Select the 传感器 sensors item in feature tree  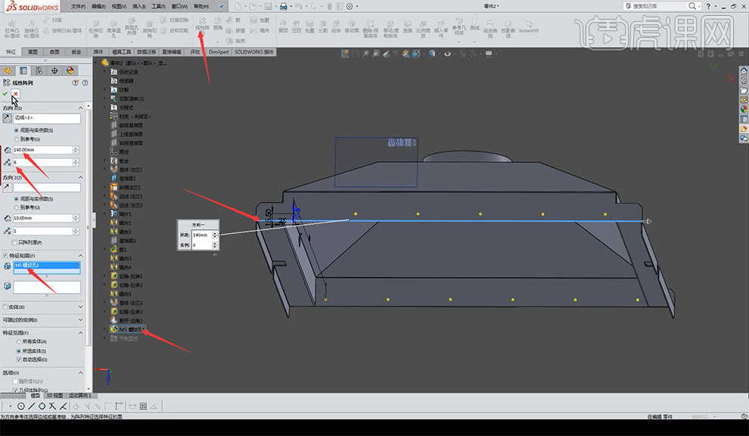(126, 80)
